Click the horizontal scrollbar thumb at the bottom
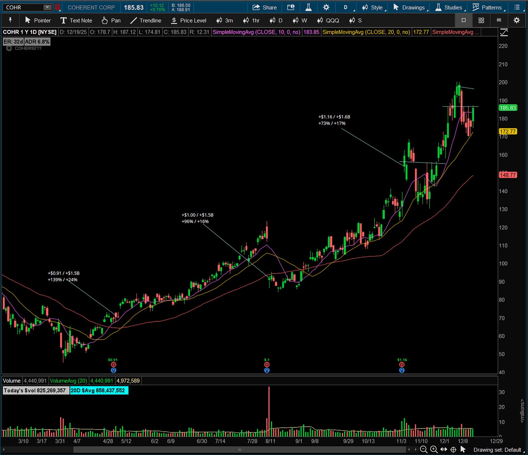Viewport: 528px width, 455px height. click(x=239, y=450)
